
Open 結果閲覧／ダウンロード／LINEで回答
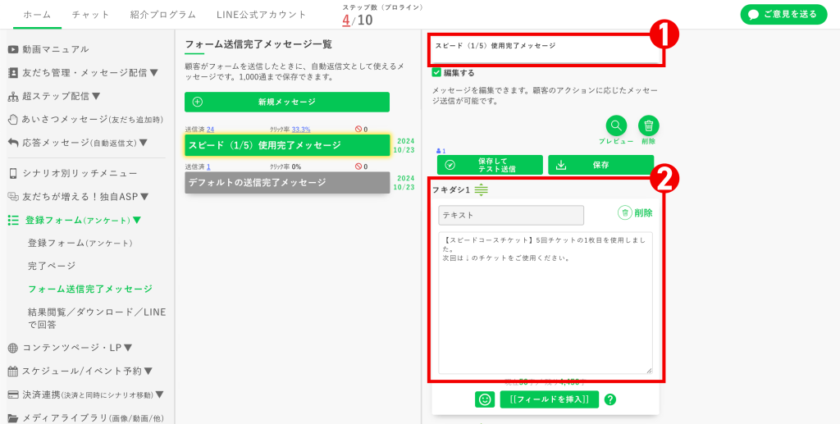tap(97, 318)
